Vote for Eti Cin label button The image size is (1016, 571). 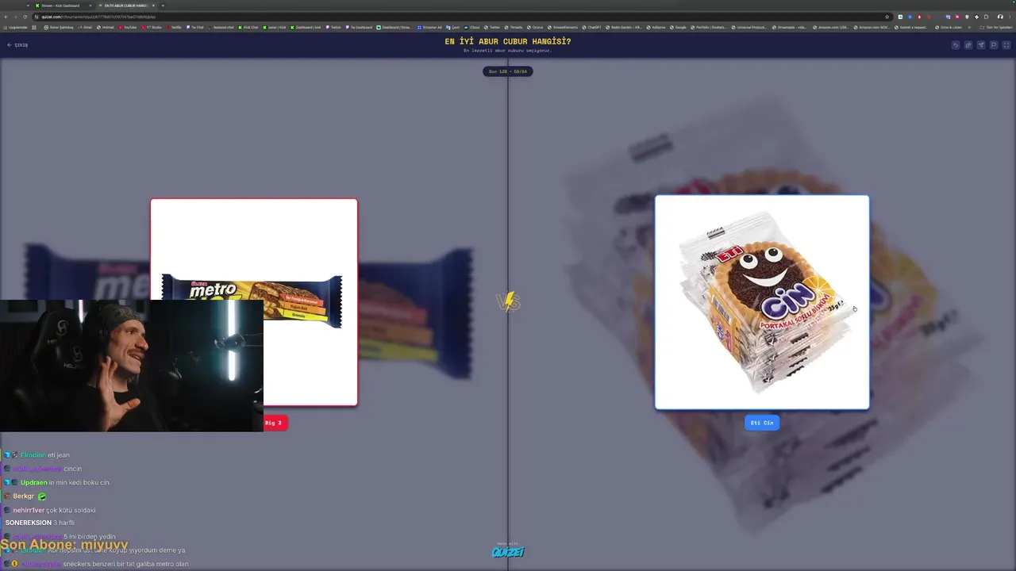click(762, 423)
